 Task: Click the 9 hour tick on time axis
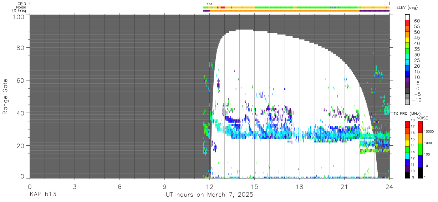[164, 187]
